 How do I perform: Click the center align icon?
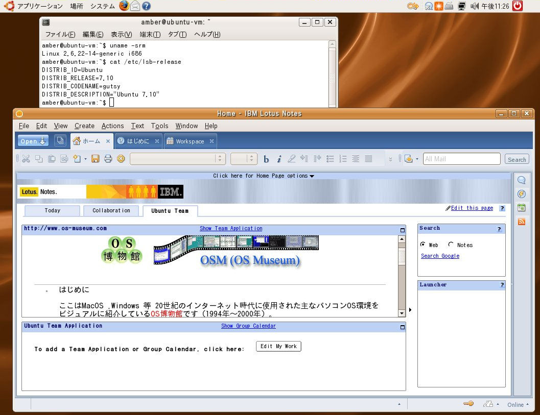click(356, 159)
